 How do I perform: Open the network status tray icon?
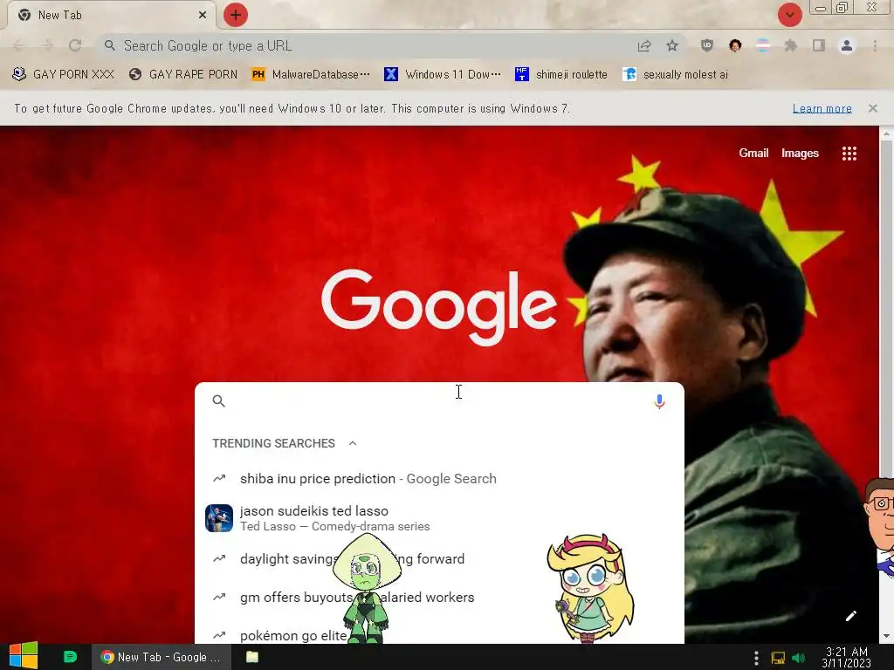778,658
